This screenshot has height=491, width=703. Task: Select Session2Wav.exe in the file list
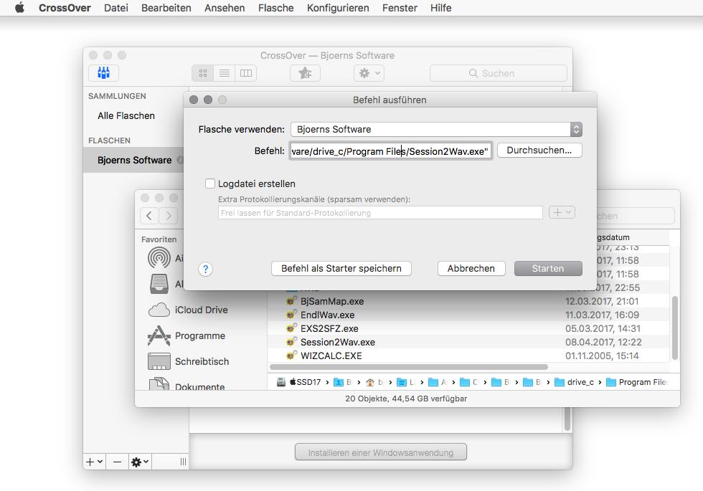point(338,343)
